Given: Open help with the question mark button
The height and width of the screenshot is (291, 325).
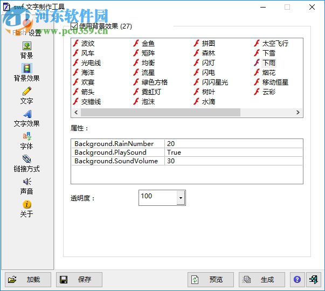Looking at the screenshot, I should click(x=297, y=280).
